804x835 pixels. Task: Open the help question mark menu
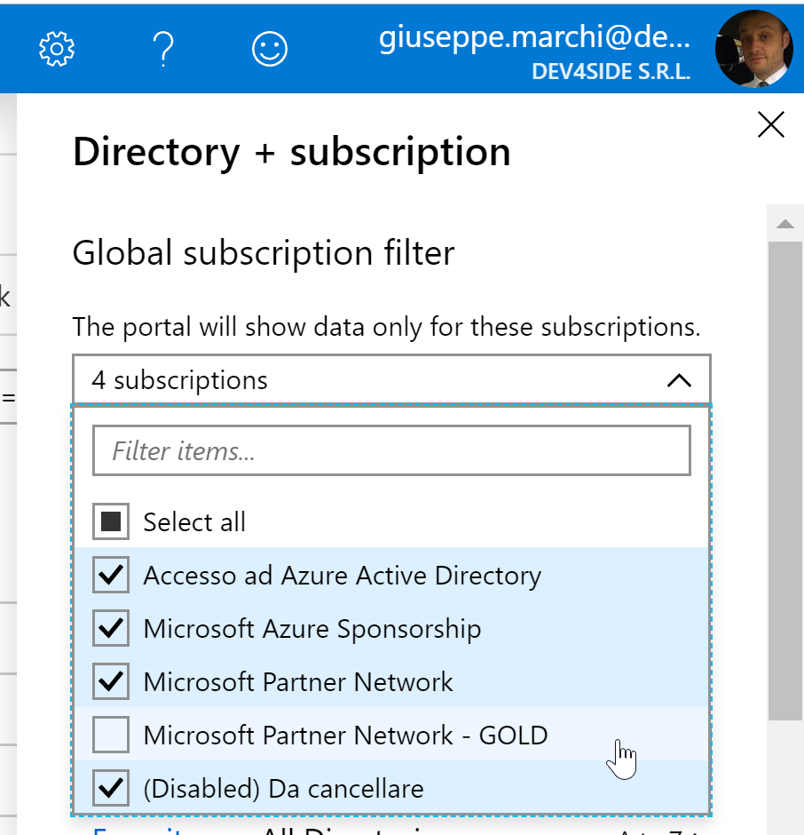point(163,49)
